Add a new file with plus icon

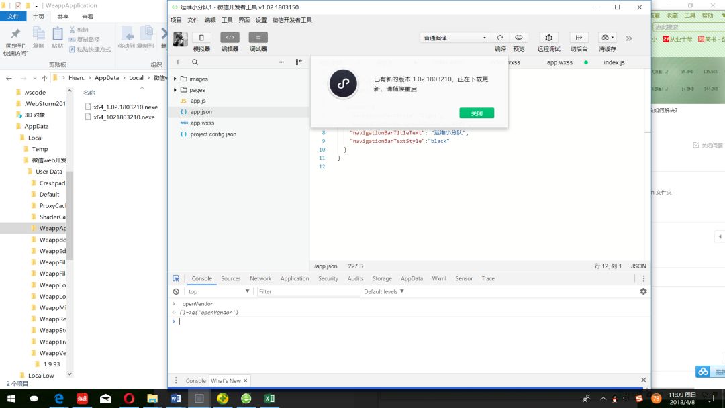(177, 62)
